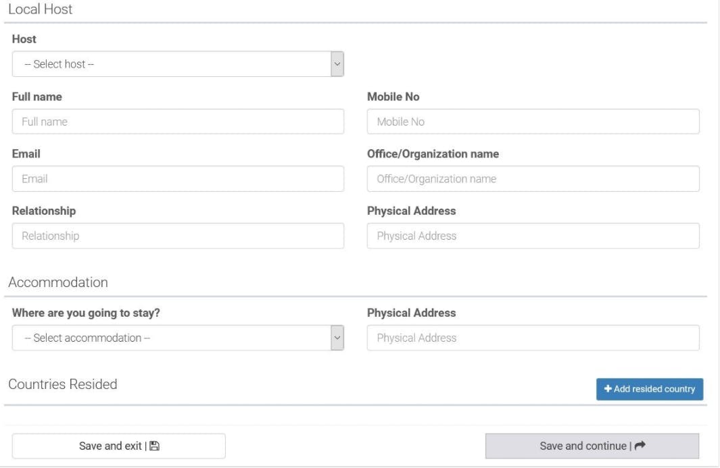Click Local Host Physical Address field

533,236
